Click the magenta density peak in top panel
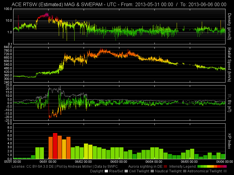 pos(46,15)
